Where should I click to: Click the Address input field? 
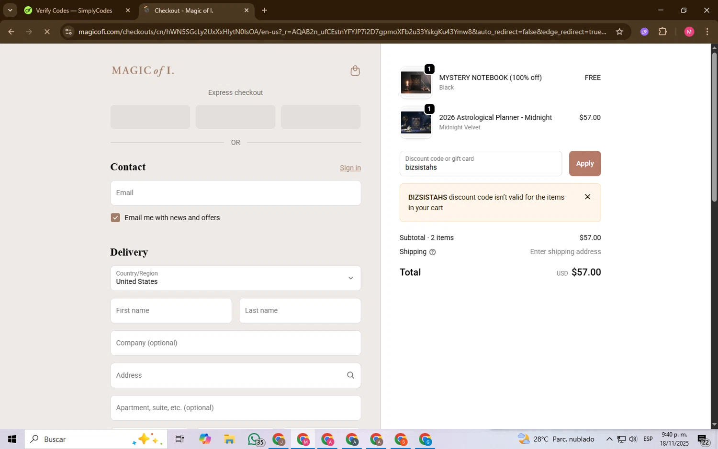click(x=236, y=375)
